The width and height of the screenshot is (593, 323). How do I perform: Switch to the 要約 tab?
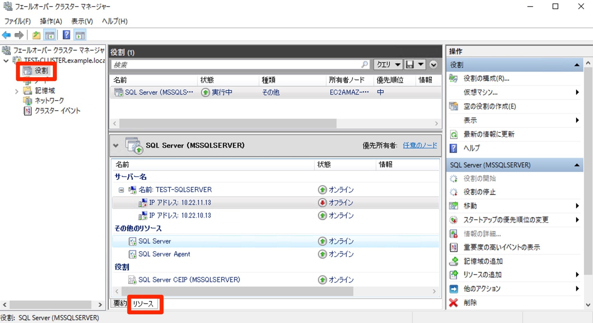tap(120, 304)
